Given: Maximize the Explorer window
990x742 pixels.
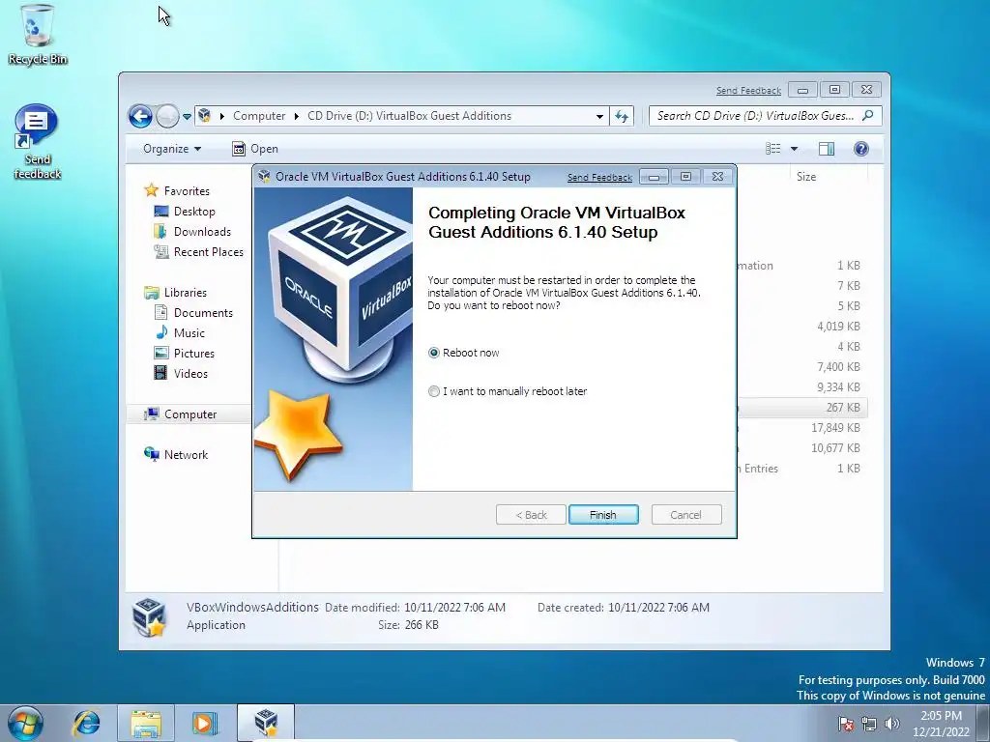Looking at the screenshot, I should tap(834, 90).
